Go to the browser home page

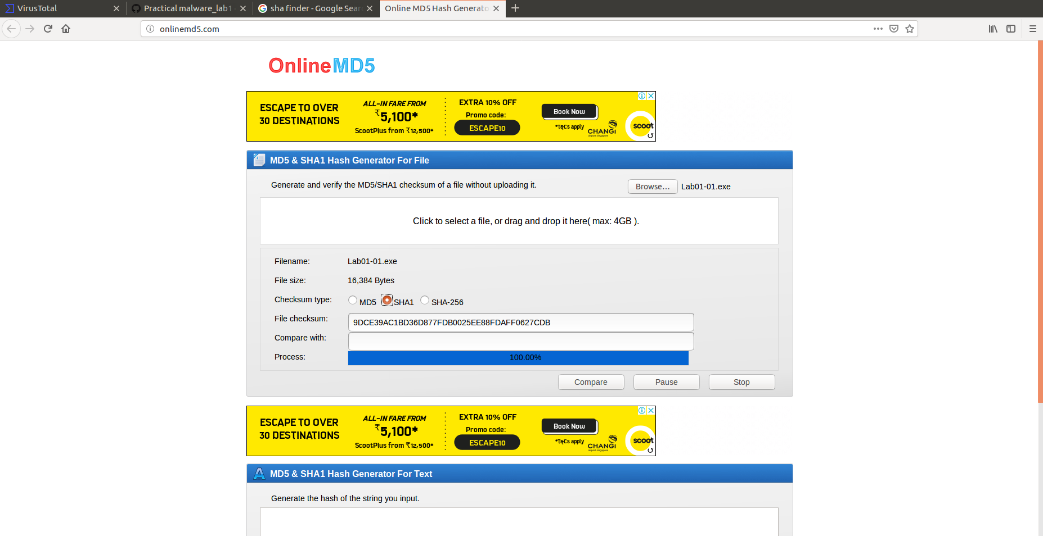tap(66, 29)
